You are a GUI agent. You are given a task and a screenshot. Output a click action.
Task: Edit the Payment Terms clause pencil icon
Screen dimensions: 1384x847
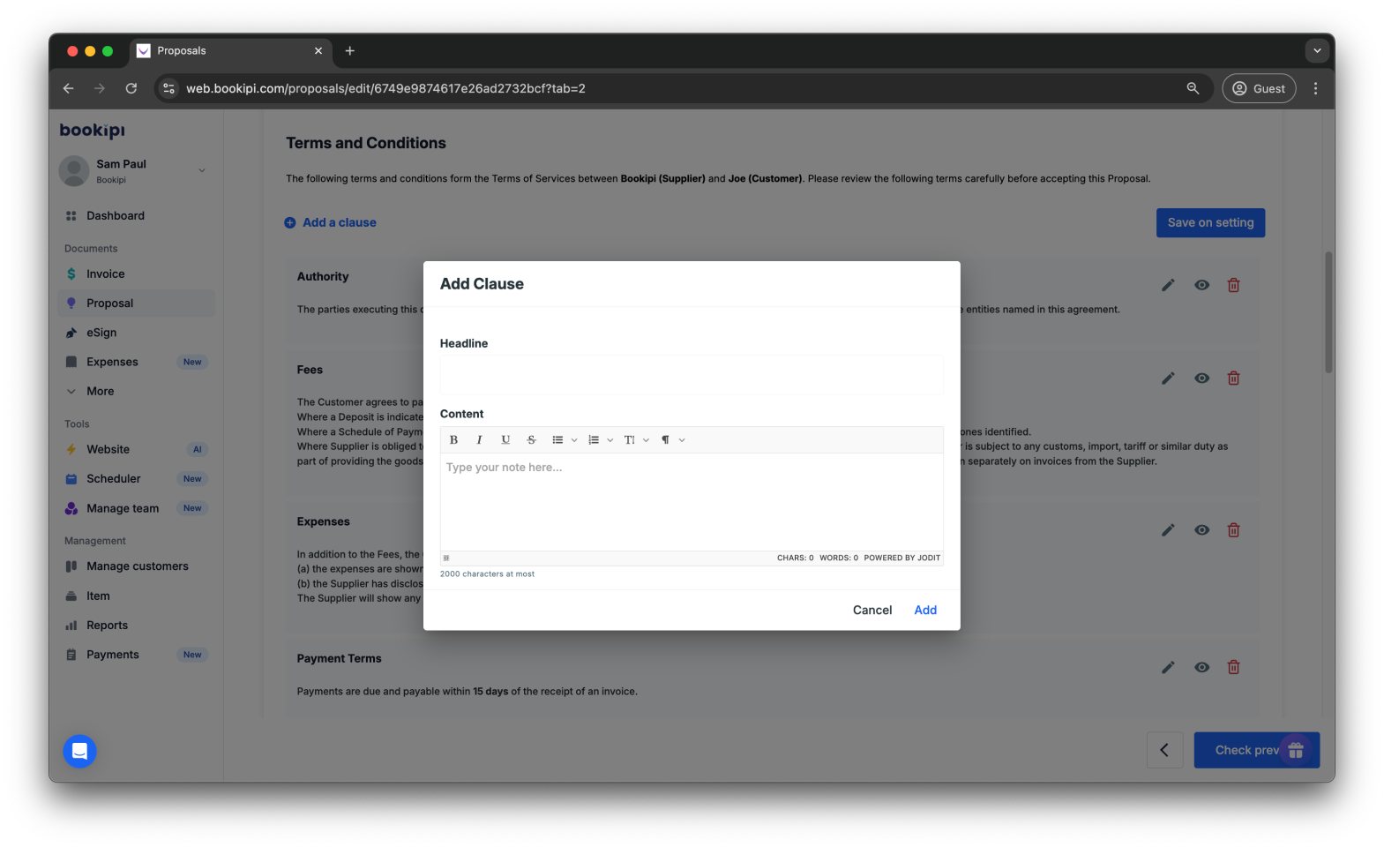(1168, 668)
